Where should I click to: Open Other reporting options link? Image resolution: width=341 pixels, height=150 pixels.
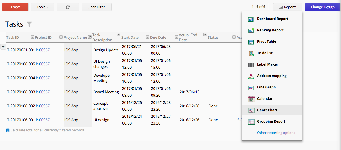click(276, 133)
